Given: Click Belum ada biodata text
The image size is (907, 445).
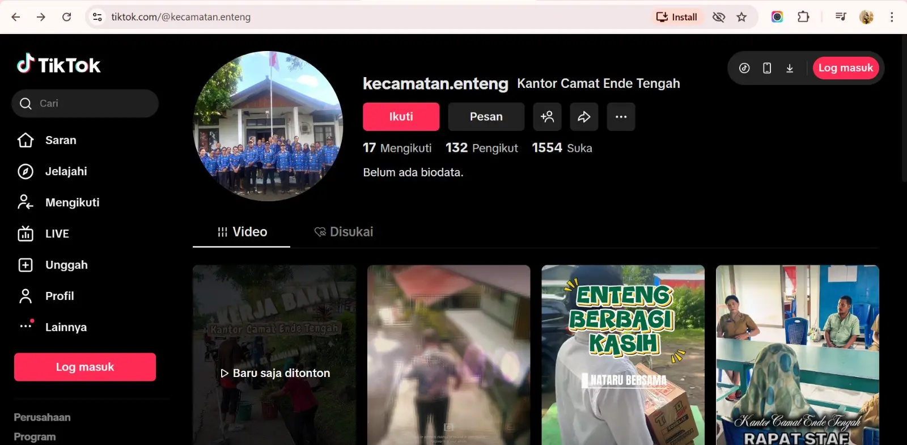Looking at the screenshot, I should [413, 172].
